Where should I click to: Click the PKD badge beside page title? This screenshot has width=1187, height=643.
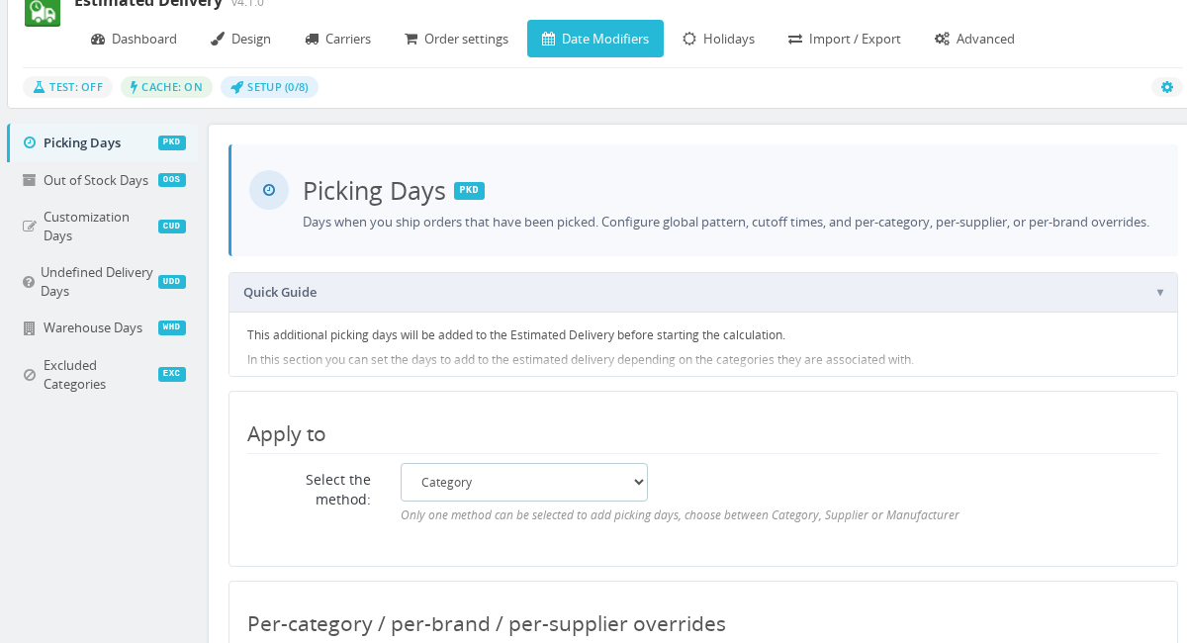click(x=469, y=191)
